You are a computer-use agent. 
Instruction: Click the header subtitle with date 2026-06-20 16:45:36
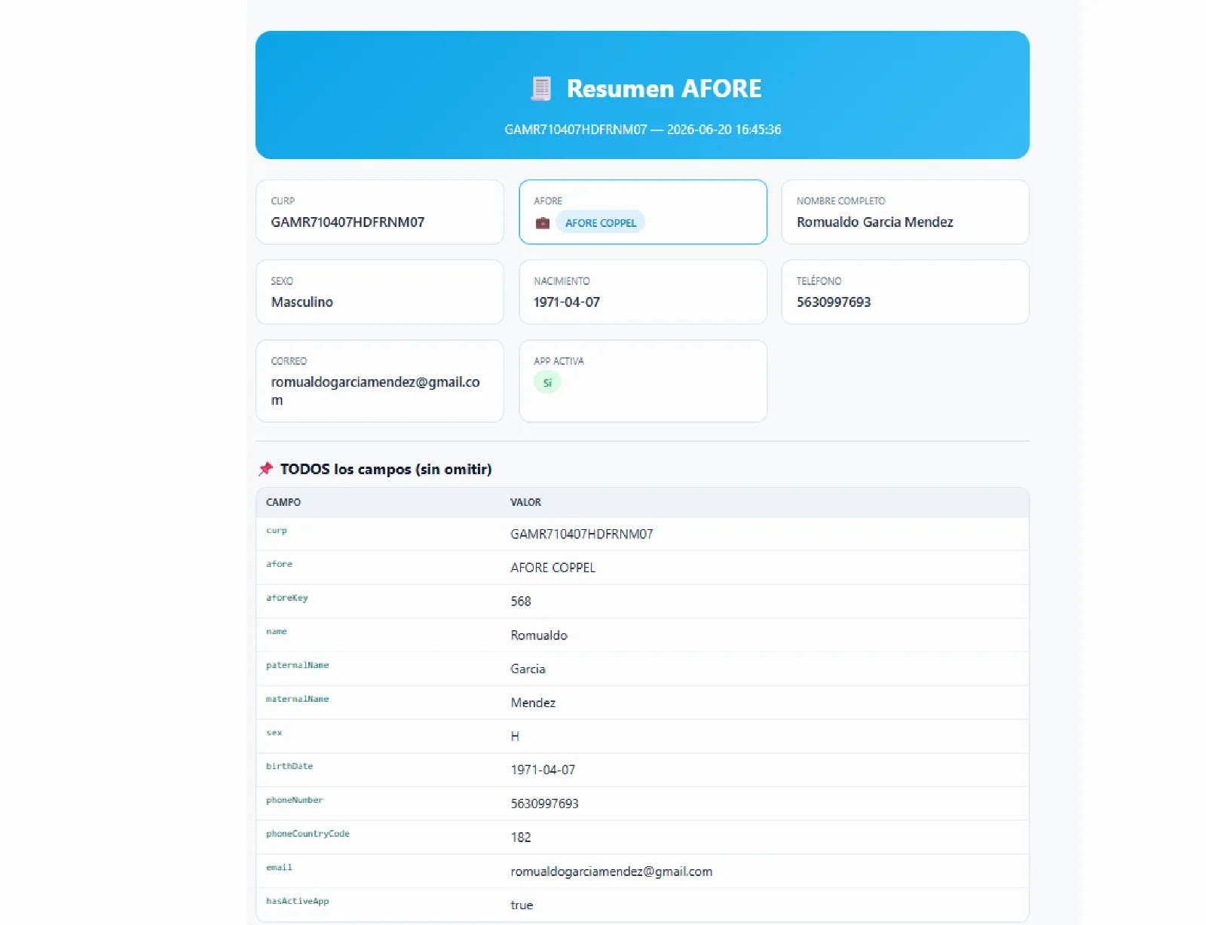pos(642,130)
